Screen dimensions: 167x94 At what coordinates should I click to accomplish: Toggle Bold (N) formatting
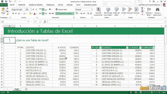[13, 13]
